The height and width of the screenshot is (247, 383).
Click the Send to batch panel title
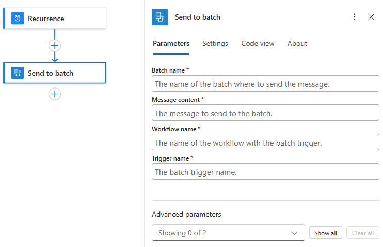pyautogui.click(x=198, y=17)
